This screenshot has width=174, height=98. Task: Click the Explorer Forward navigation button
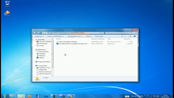click(x=38, y=33)
